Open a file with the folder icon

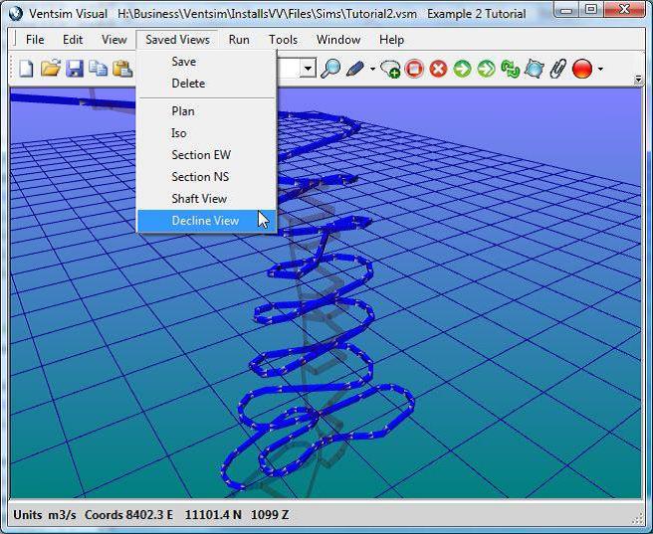point(51,69)
